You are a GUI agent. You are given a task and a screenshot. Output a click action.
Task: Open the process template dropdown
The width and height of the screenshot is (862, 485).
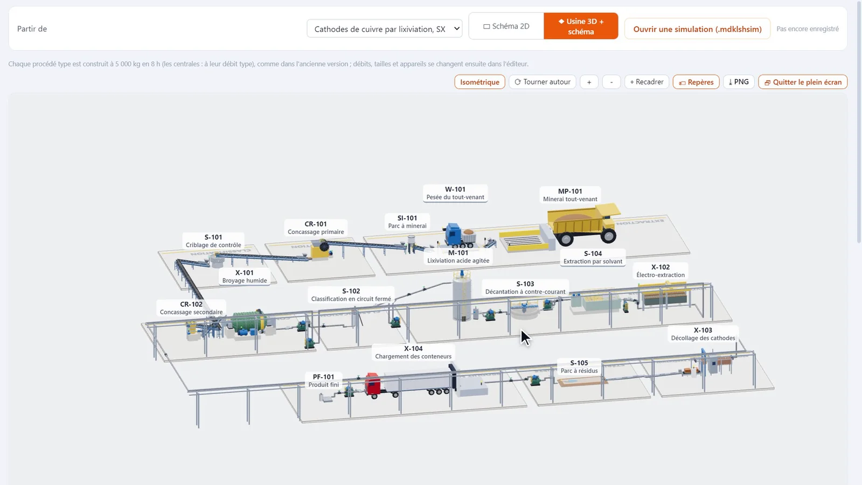384,29
